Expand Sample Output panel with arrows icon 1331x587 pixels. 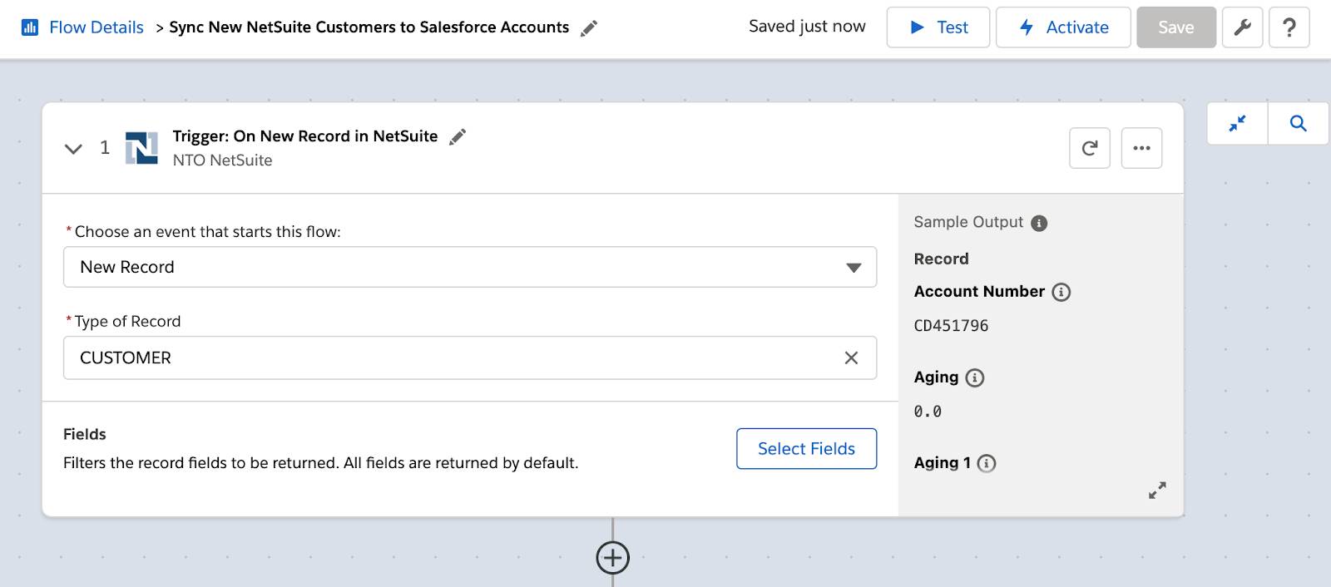click(x=1157, y=491)
